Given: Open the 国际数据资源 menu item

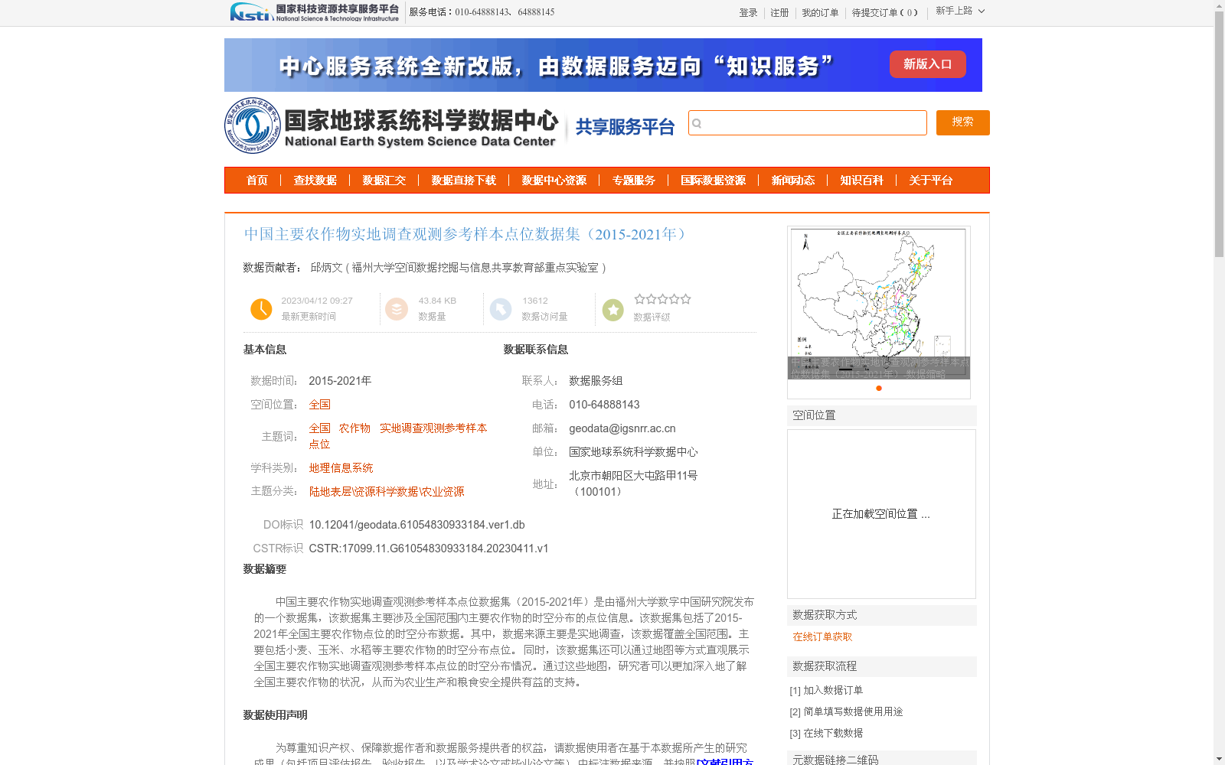Looking at the screenshot, I should coord(714,181).
